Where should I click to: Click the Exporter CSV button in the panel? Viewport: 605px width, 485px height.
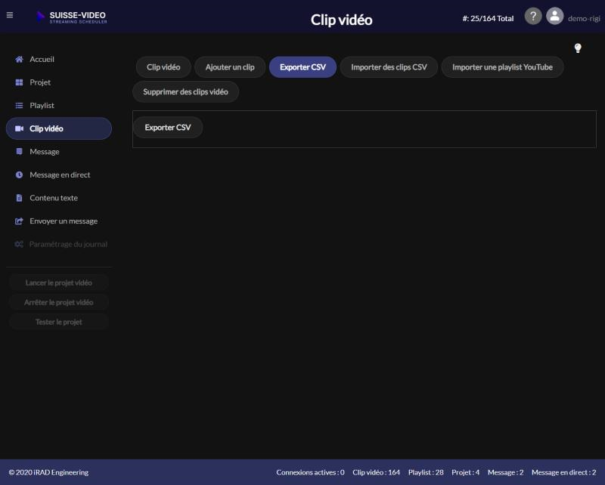click(168, 128)
